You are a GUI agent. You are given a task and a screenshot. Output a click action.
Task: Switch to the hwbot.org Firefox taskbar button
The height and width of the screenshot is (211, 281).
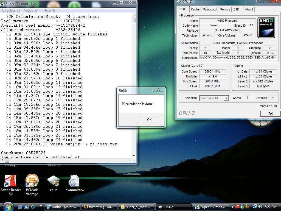point(99,207)
